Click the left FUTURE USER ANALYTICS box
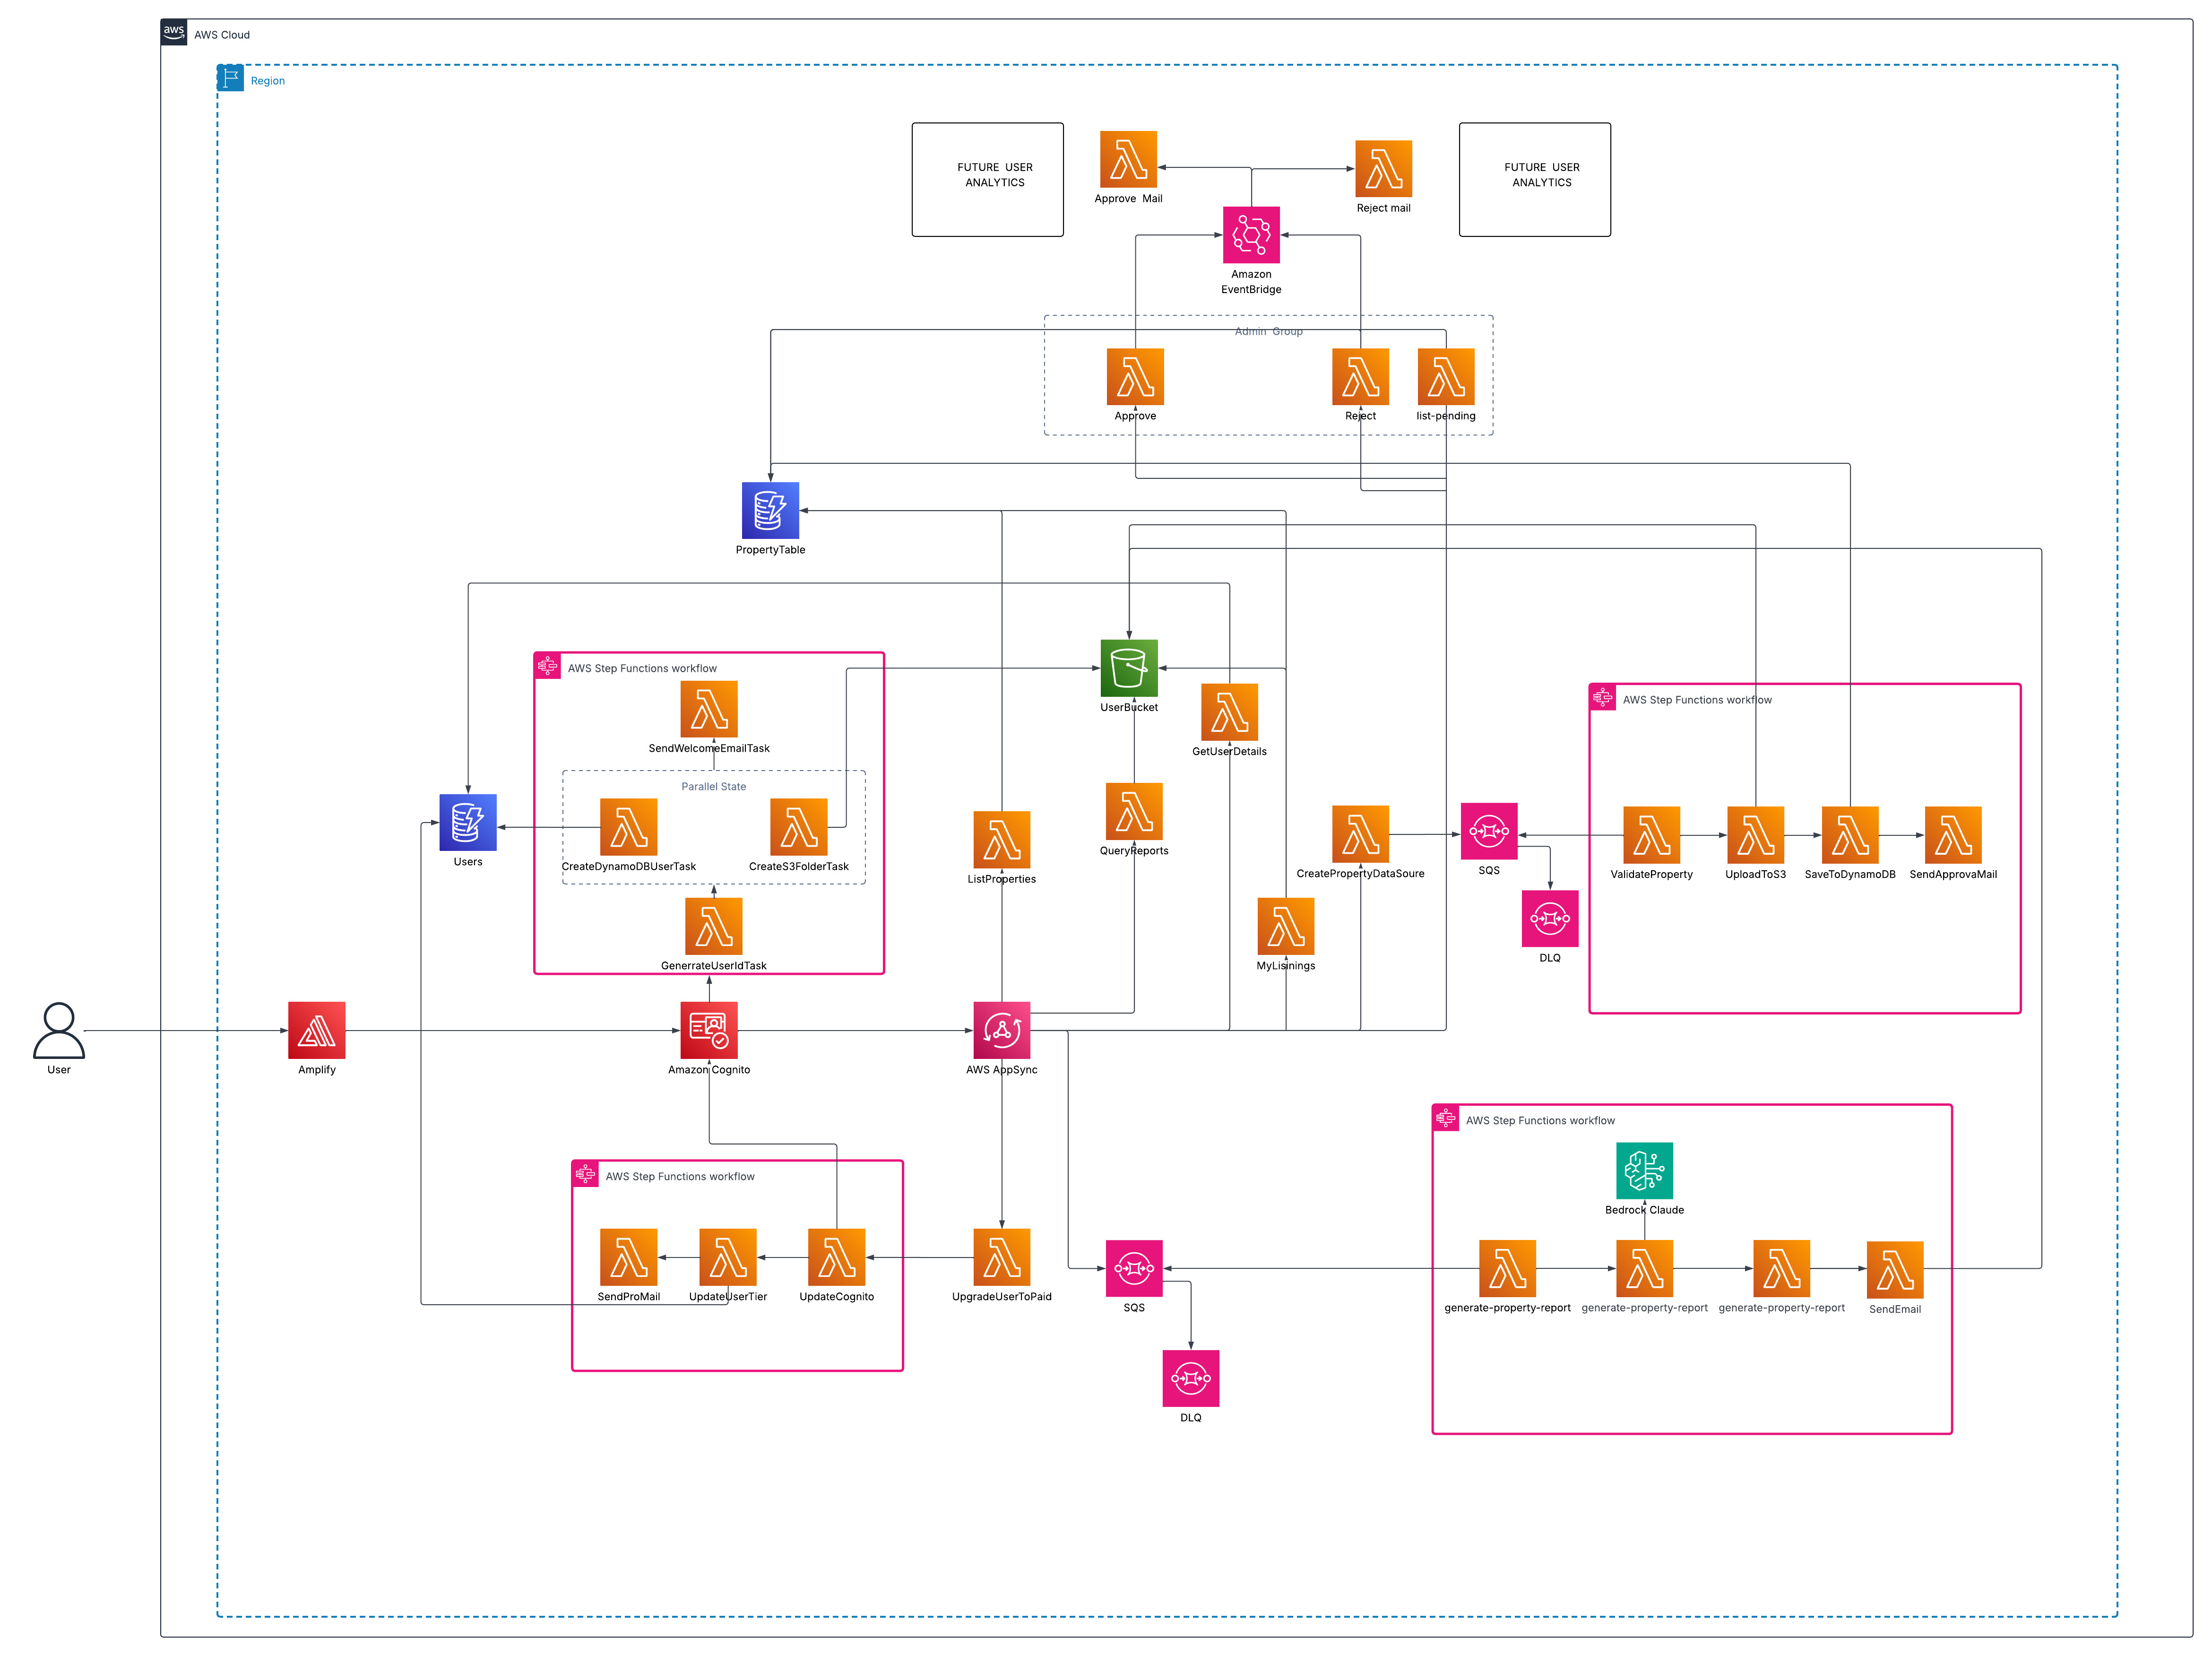This screenshot has width=2212, height=1656. click(x=987, y=179)
